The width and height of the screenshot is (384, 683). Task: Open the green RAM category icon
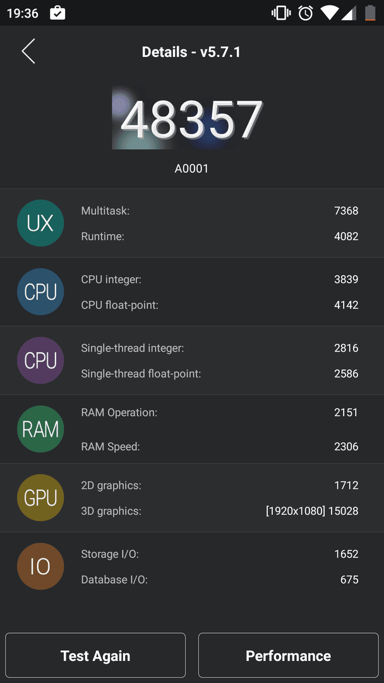[x=40, y=429]
